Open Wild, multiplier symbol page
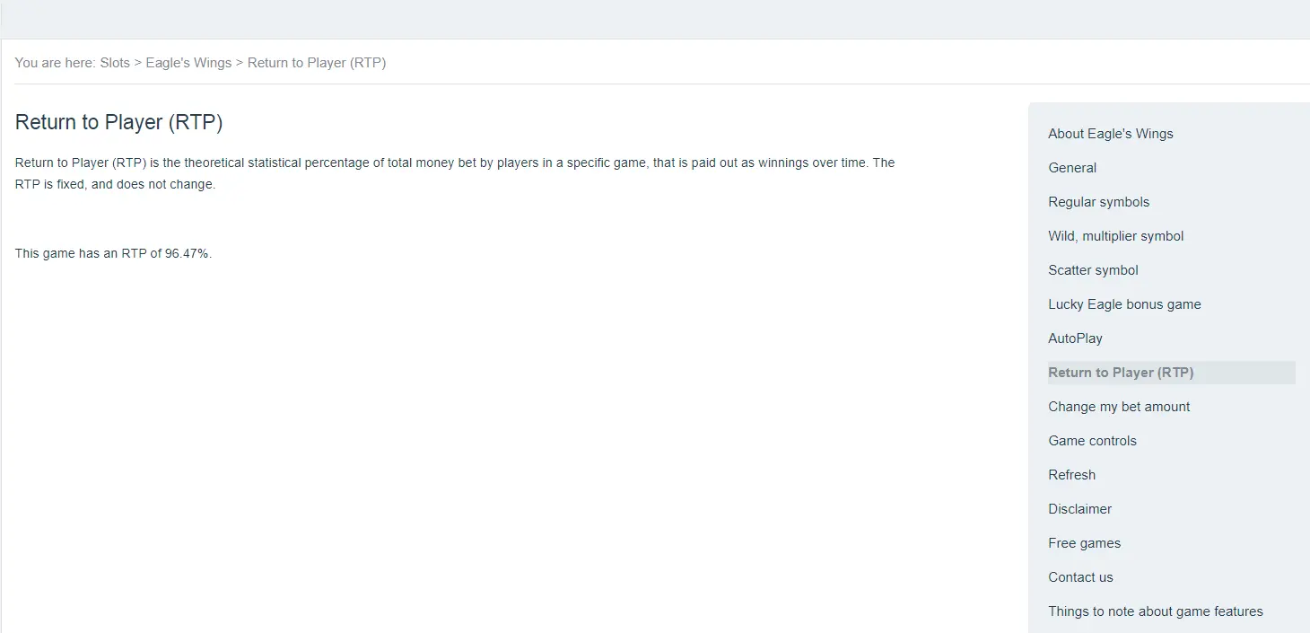 tap(1115, 236)
